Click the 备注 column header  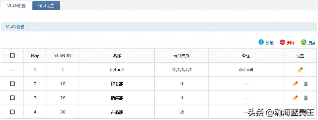[246, 56]
